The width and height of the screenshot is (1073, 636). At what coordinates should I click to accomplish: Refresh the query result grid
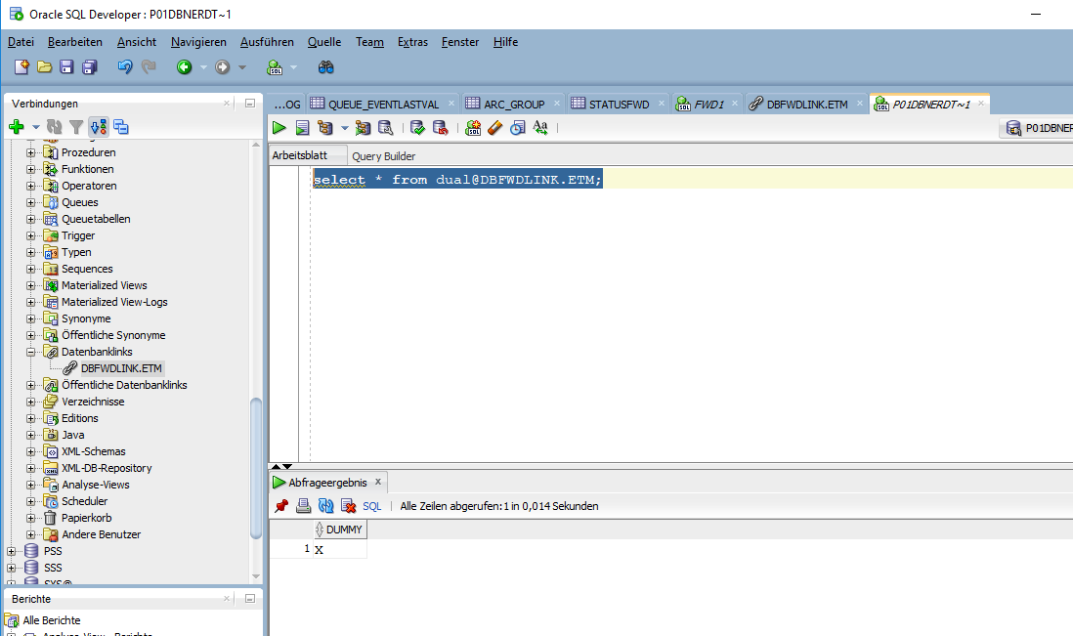(326, 506)
